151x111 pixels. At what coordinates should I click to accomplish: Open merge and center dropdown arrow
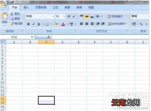click(127, 24)
